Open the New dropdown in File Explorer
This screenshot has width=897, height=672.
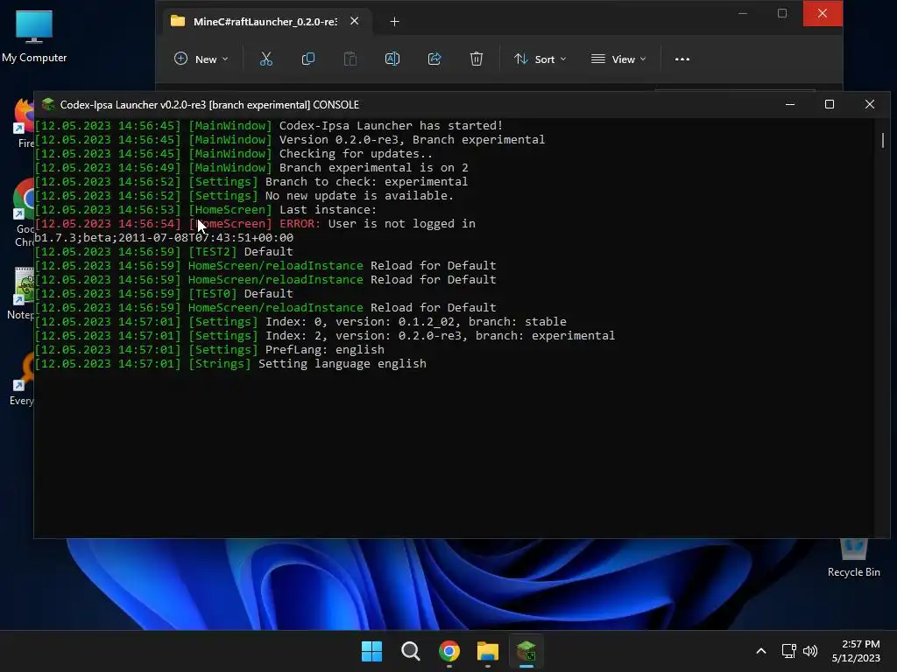click(201, 59)
